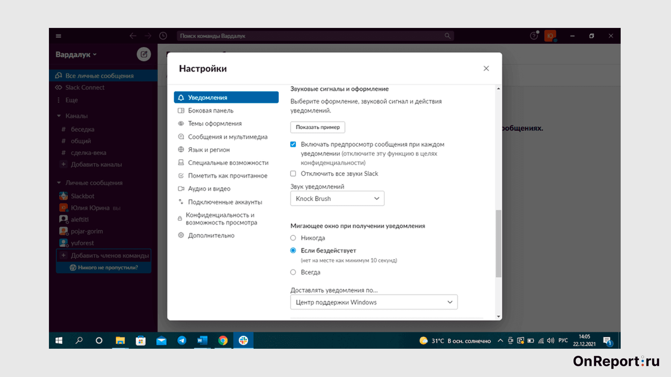Open Аудио и видео tab
The width and height of the screenshot is (671, 377).
coord(226,189)
